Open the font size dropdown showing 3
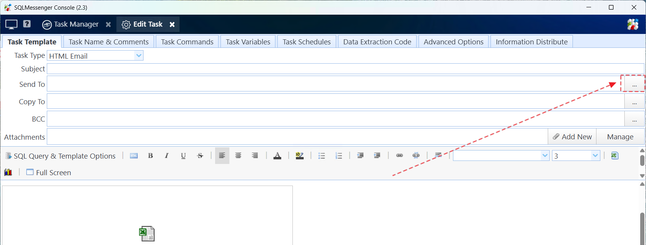The image size is (646, 245). click(x=595, y=155)
